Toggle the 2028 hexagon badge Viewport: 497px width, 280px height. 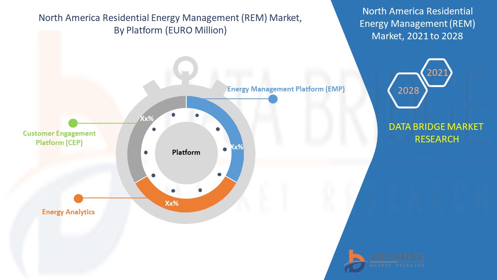[x=407, y=90]
